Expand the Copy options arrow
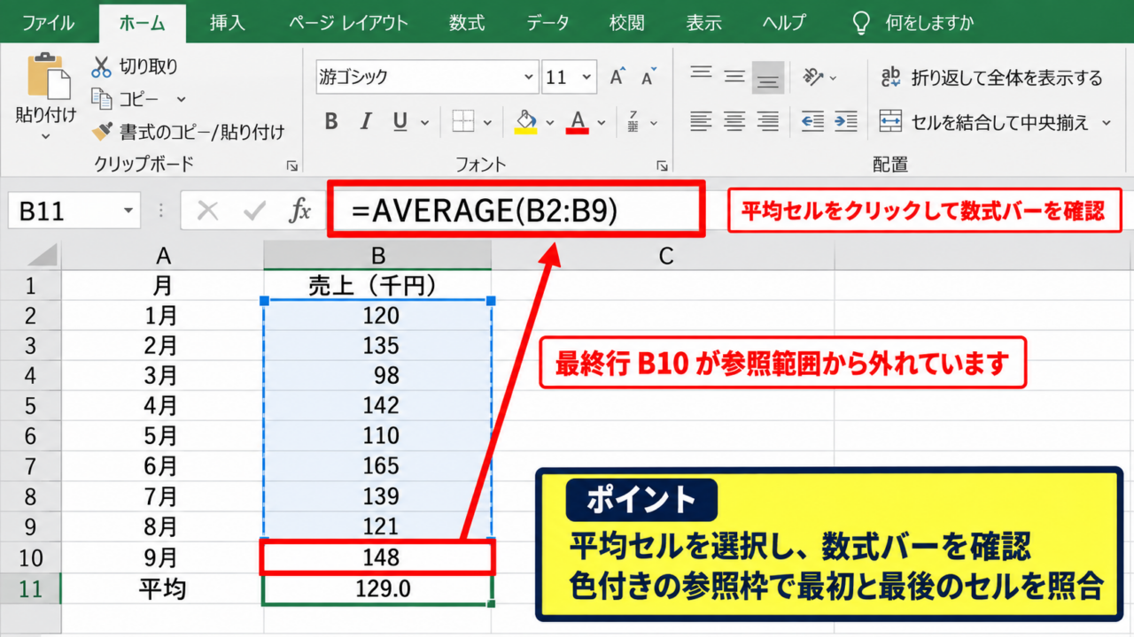 point(182,99)
